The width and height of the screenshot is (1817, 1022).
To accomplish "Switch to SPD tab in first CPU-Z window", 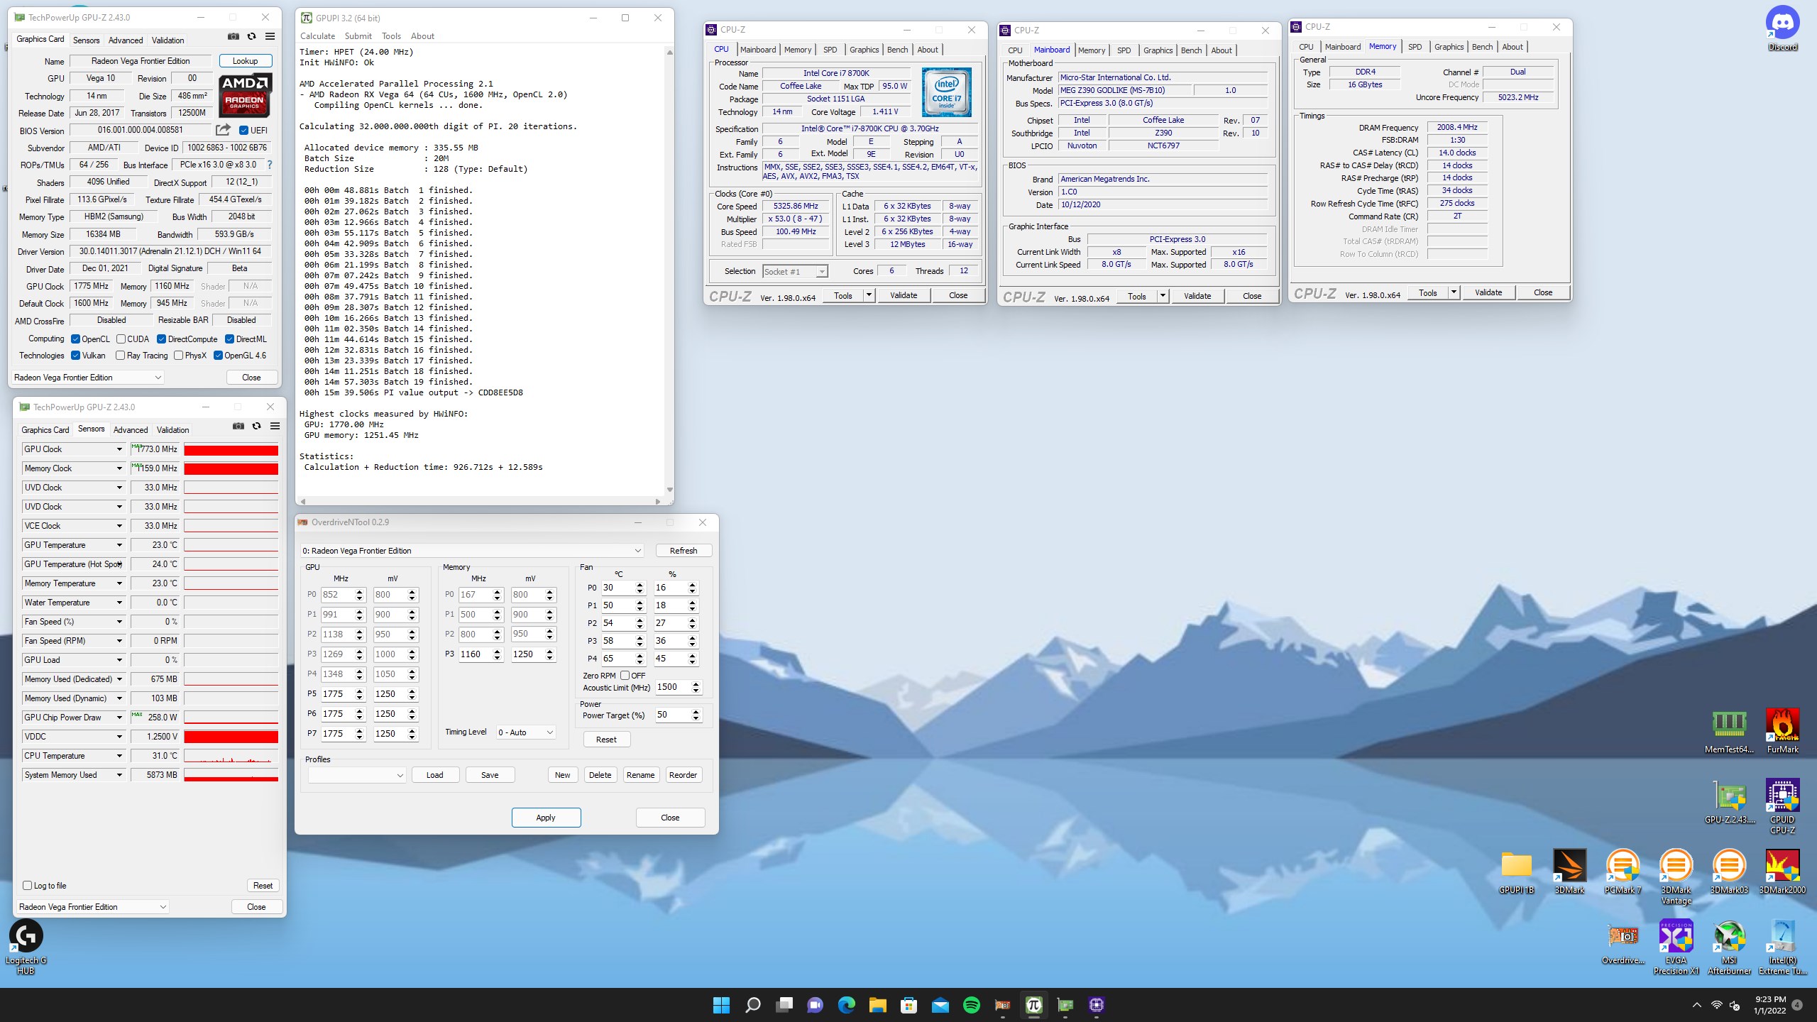I will pos(830,50).
